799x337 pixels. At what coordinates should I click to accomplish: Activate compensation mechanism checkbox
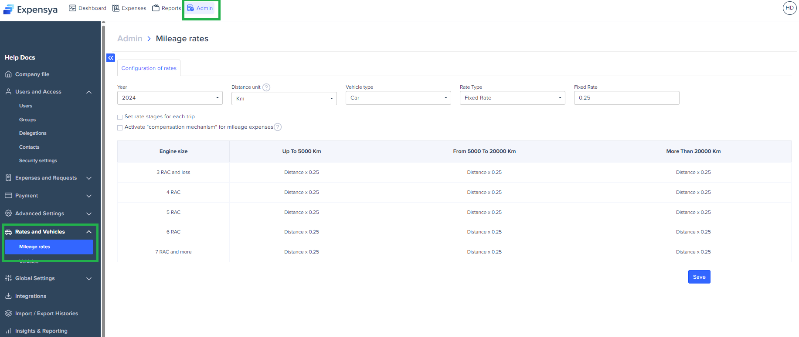[x=120, y=127]
